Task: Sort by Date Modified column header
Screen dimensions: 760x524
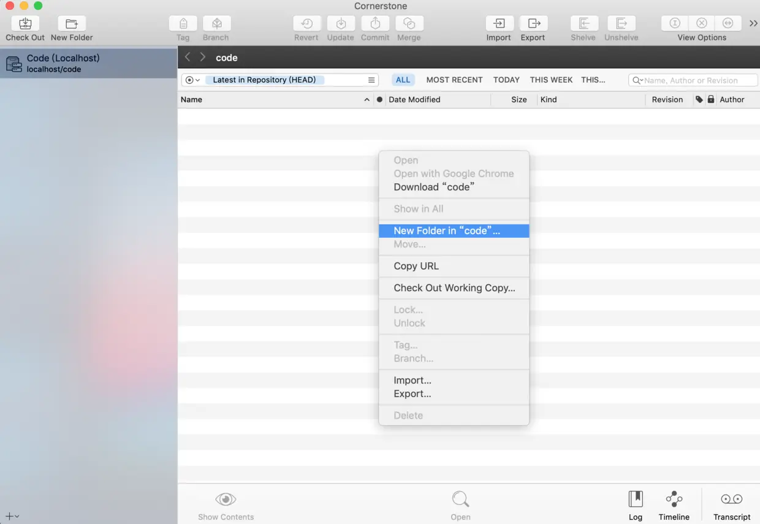Action: (438, 99)
